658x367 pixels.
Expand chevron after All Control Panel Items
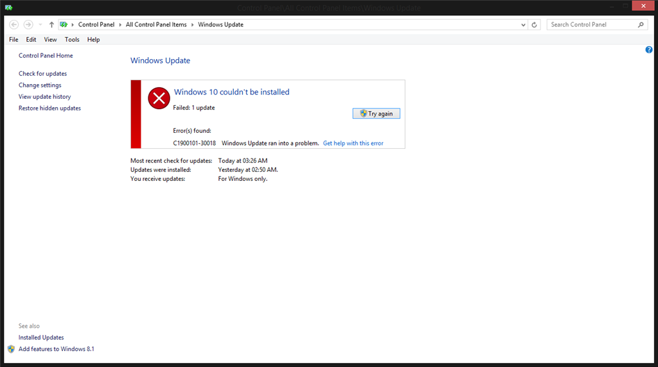193,25
